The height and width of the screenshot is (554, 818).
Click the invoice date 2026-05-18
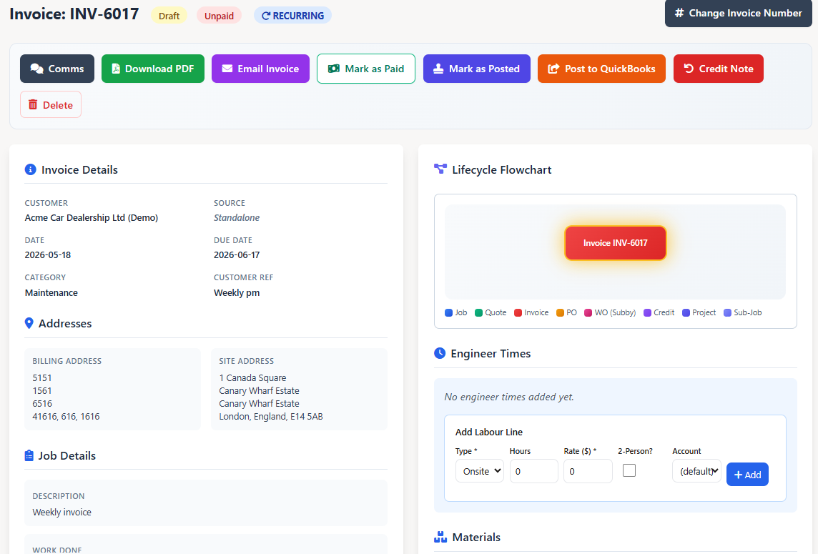point(47,255)
